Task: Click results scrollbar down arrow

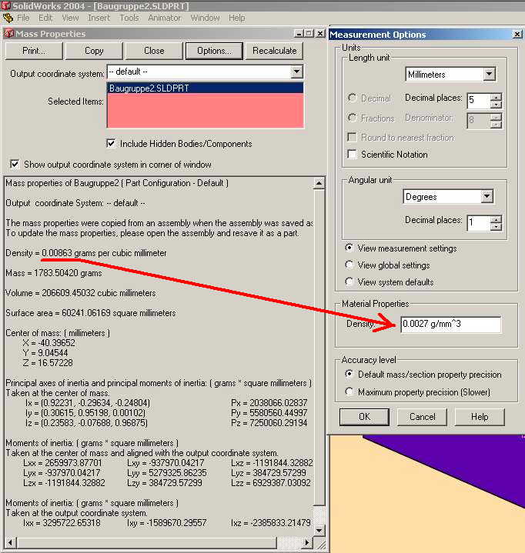Action: 319,530
